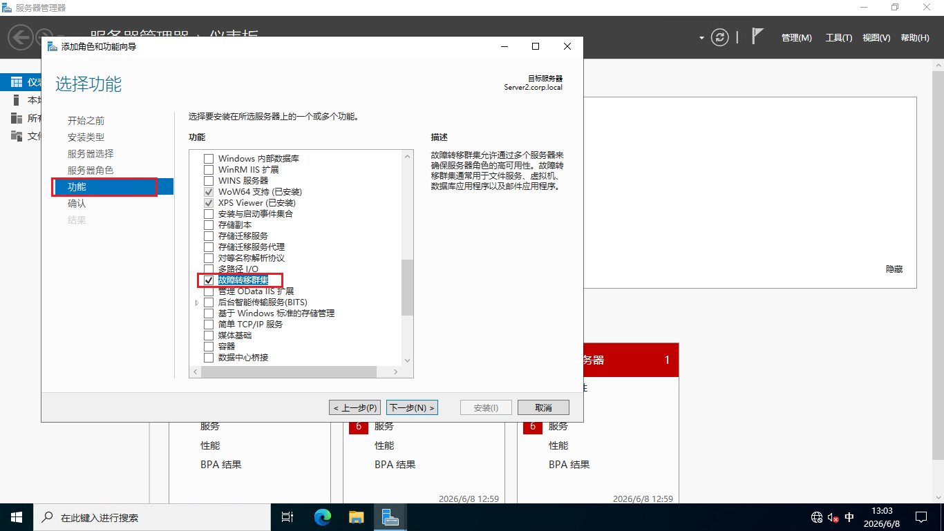Screen dimensions: 944x531
Task: Check 安装与启动事件集合 checkbox
Action: tap(209, 214)
